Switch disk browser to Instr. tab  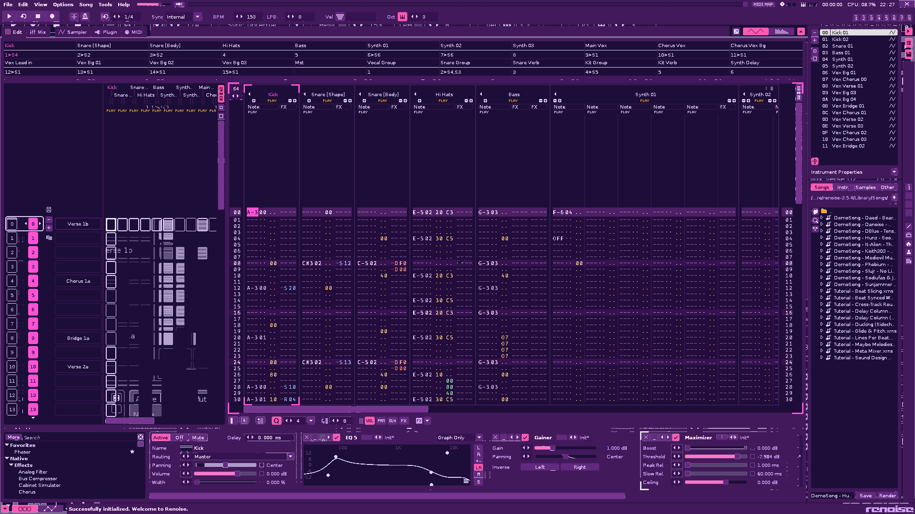tap(843, 188)
